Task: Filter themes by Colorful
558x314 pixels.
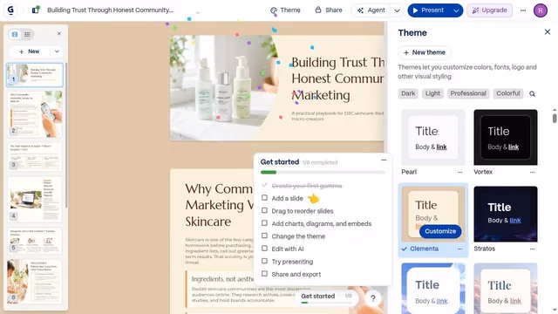Action: tap(507, 93)
